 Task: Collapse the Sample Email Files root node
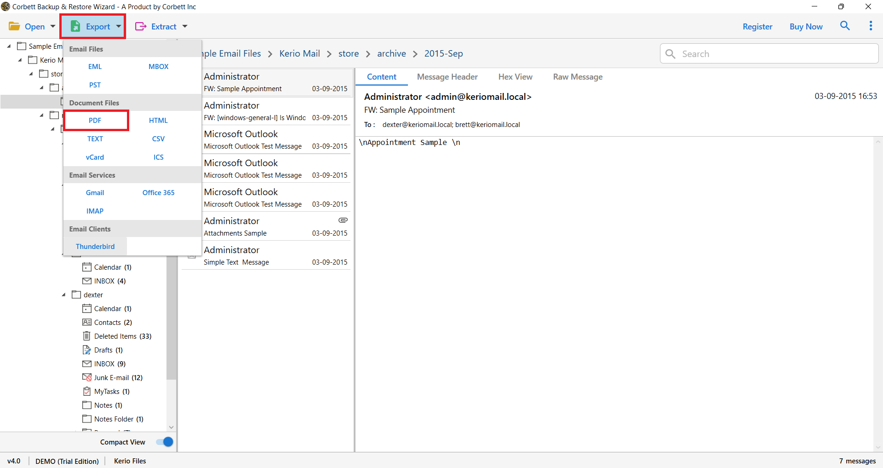click(9, 46)
